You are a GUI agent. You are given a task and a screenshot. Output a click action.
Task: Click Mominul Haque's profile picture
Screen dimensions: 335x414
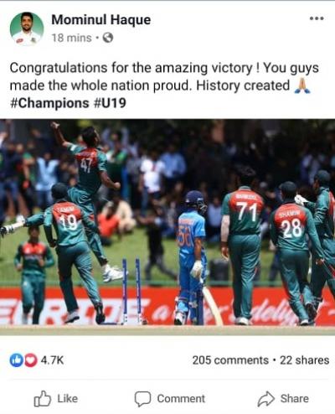(27, 28)
